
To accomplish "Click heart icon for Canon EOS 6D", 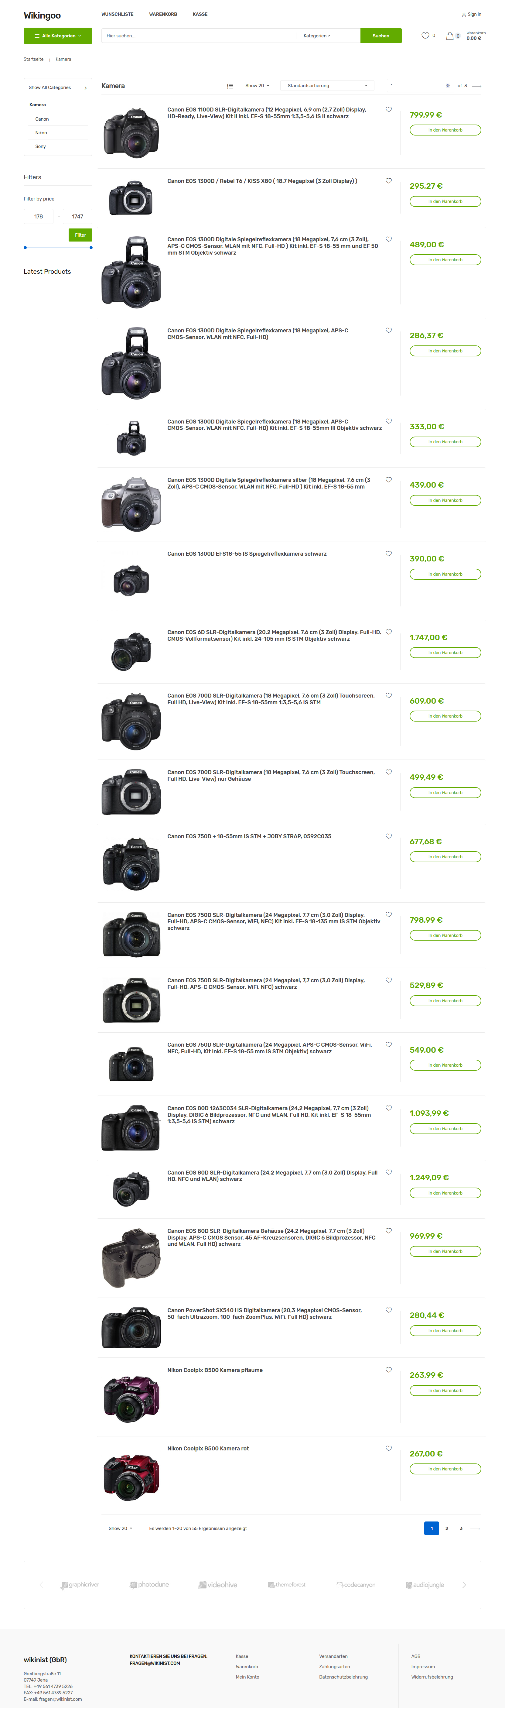I will pos(389,632).
